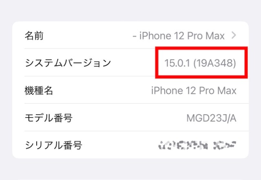The width and height of the screenshot is (261, 180).
Task: Select device name '- iPhone 12 Pro Max'
Action: point(179,36)
